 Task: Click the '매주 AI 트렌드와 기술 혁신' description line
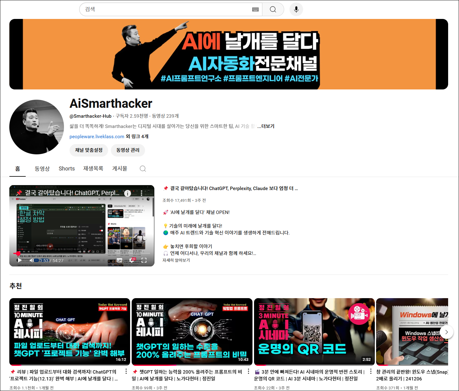226,233
